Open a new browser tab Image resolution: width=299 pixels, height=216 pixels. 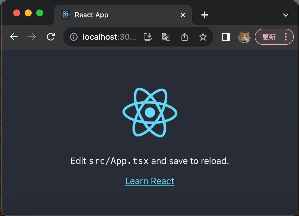tap(205, 15)
